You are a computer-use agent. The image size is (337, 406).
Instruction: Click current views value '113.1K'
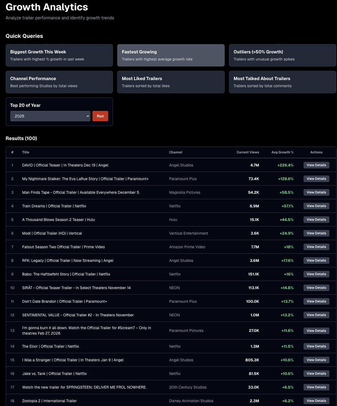click(253, 288)
